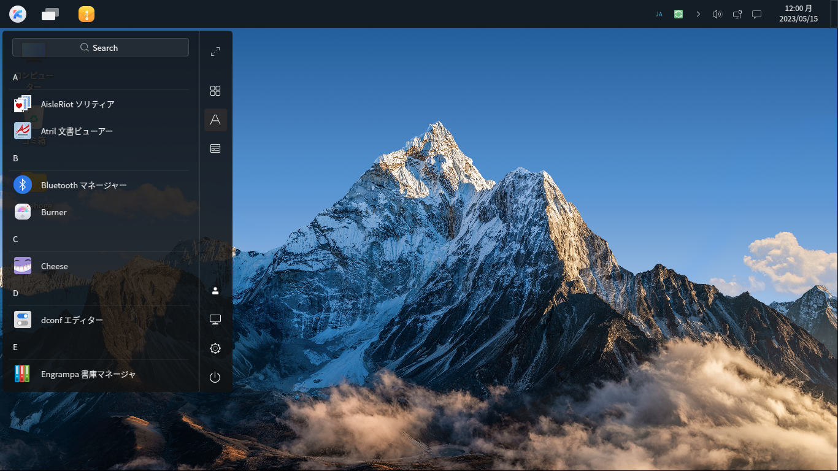Open Engrampa 書庫マネージャ
Viewport: 838px width, 471px height.
point(101,374)
